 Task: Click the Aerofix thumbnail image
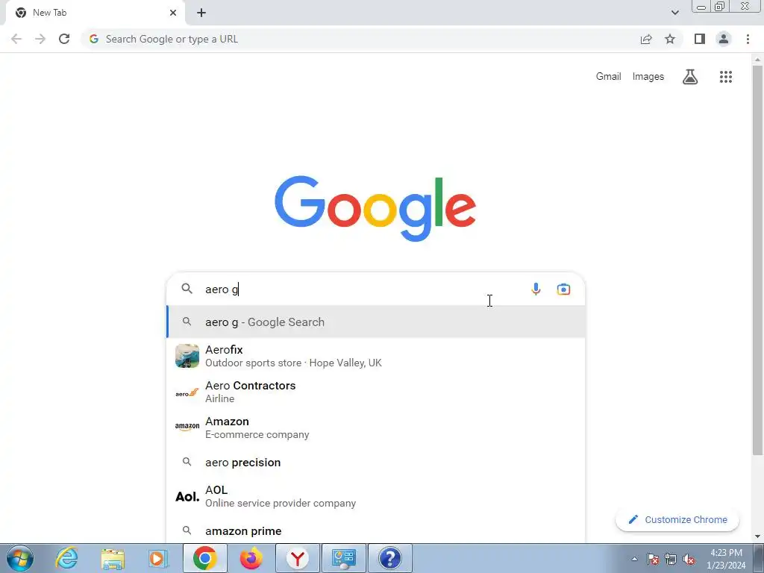tap(187, 356)
